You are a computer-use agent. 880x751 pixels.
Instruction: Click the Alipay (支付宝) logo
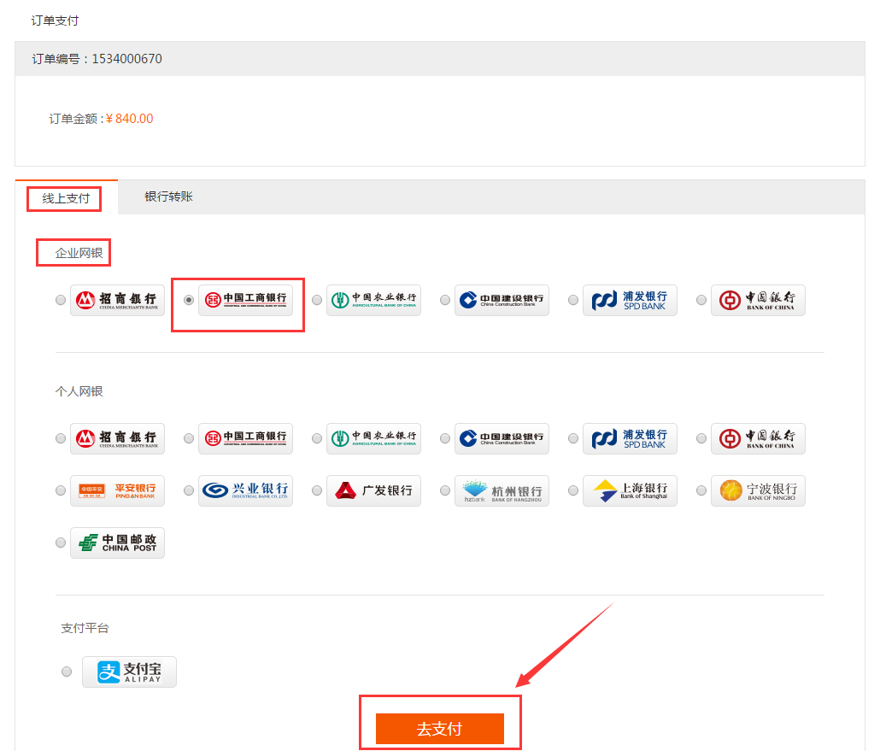click(x=129, y=672)
